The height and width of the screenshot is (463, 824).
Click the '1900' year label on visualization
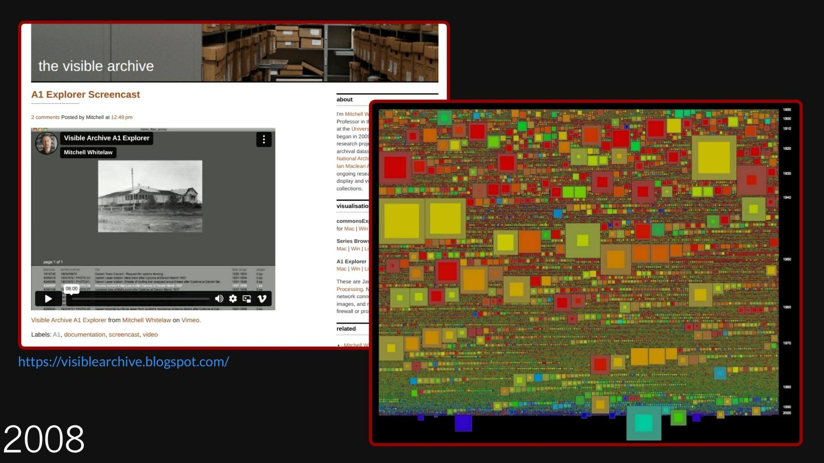tap(787, 119)
